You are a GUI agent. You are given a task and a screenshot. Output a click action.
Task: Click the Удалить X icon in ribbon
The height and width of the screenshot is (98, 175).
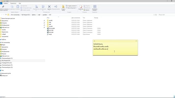(49, 7)
